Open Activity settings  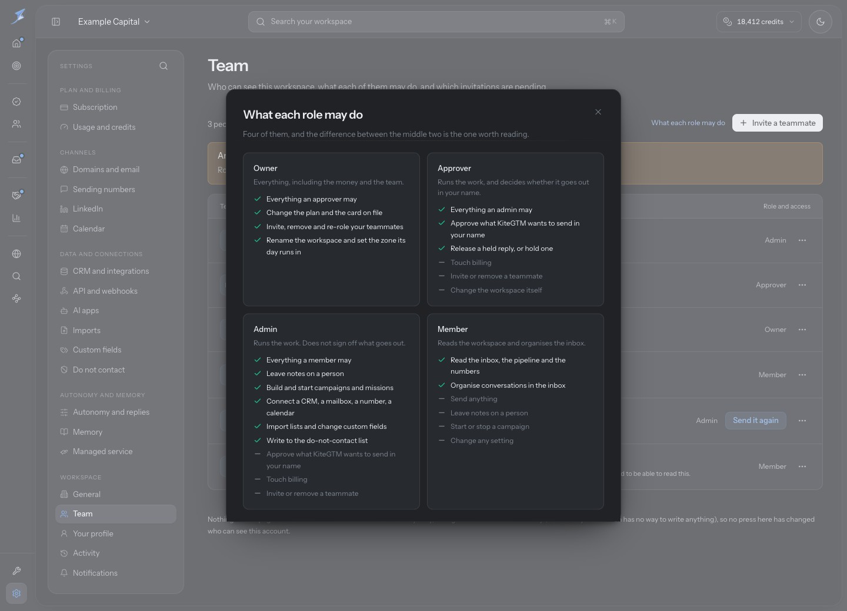pyautogui.click(x=116, y=553)
